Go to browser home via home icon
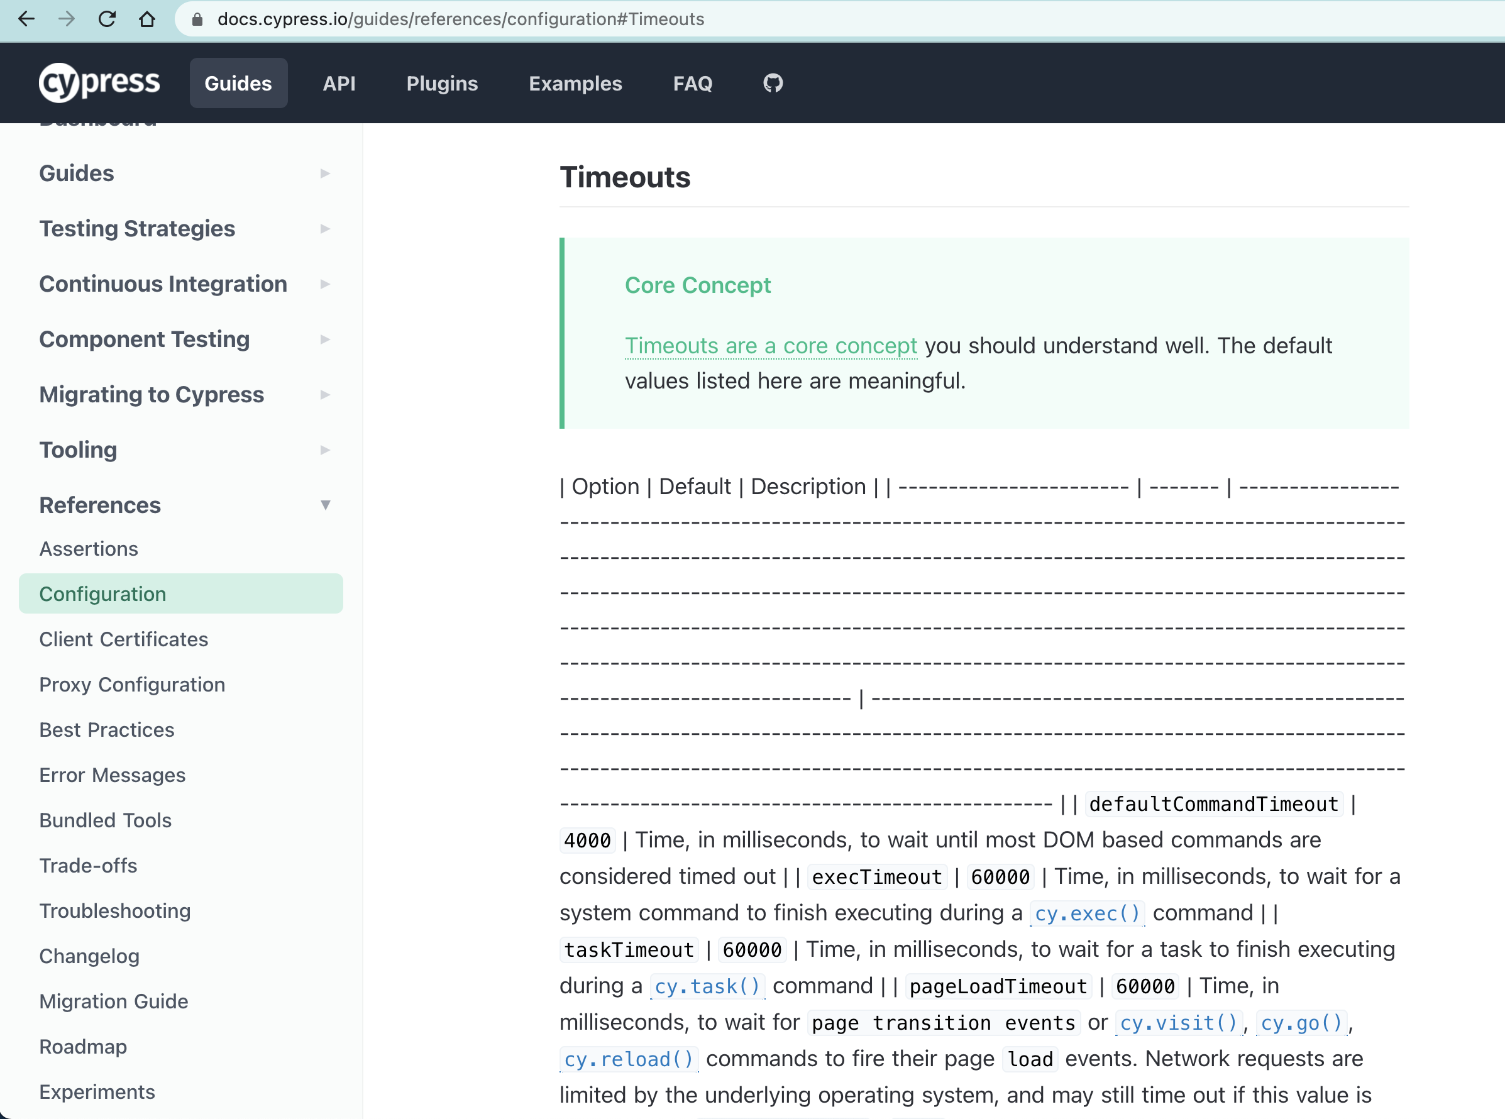The image size is (1505, 1119). click(x=148, y=19)
